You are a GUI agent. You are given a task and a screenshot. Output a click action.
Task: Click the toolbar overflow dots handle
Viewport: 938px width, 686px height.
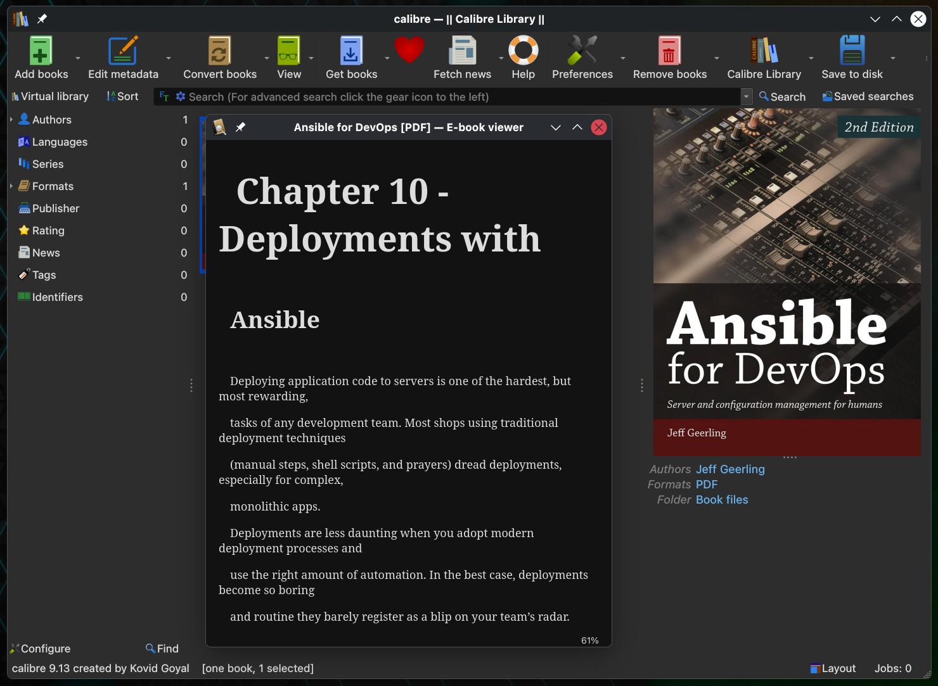click(927, 58)
